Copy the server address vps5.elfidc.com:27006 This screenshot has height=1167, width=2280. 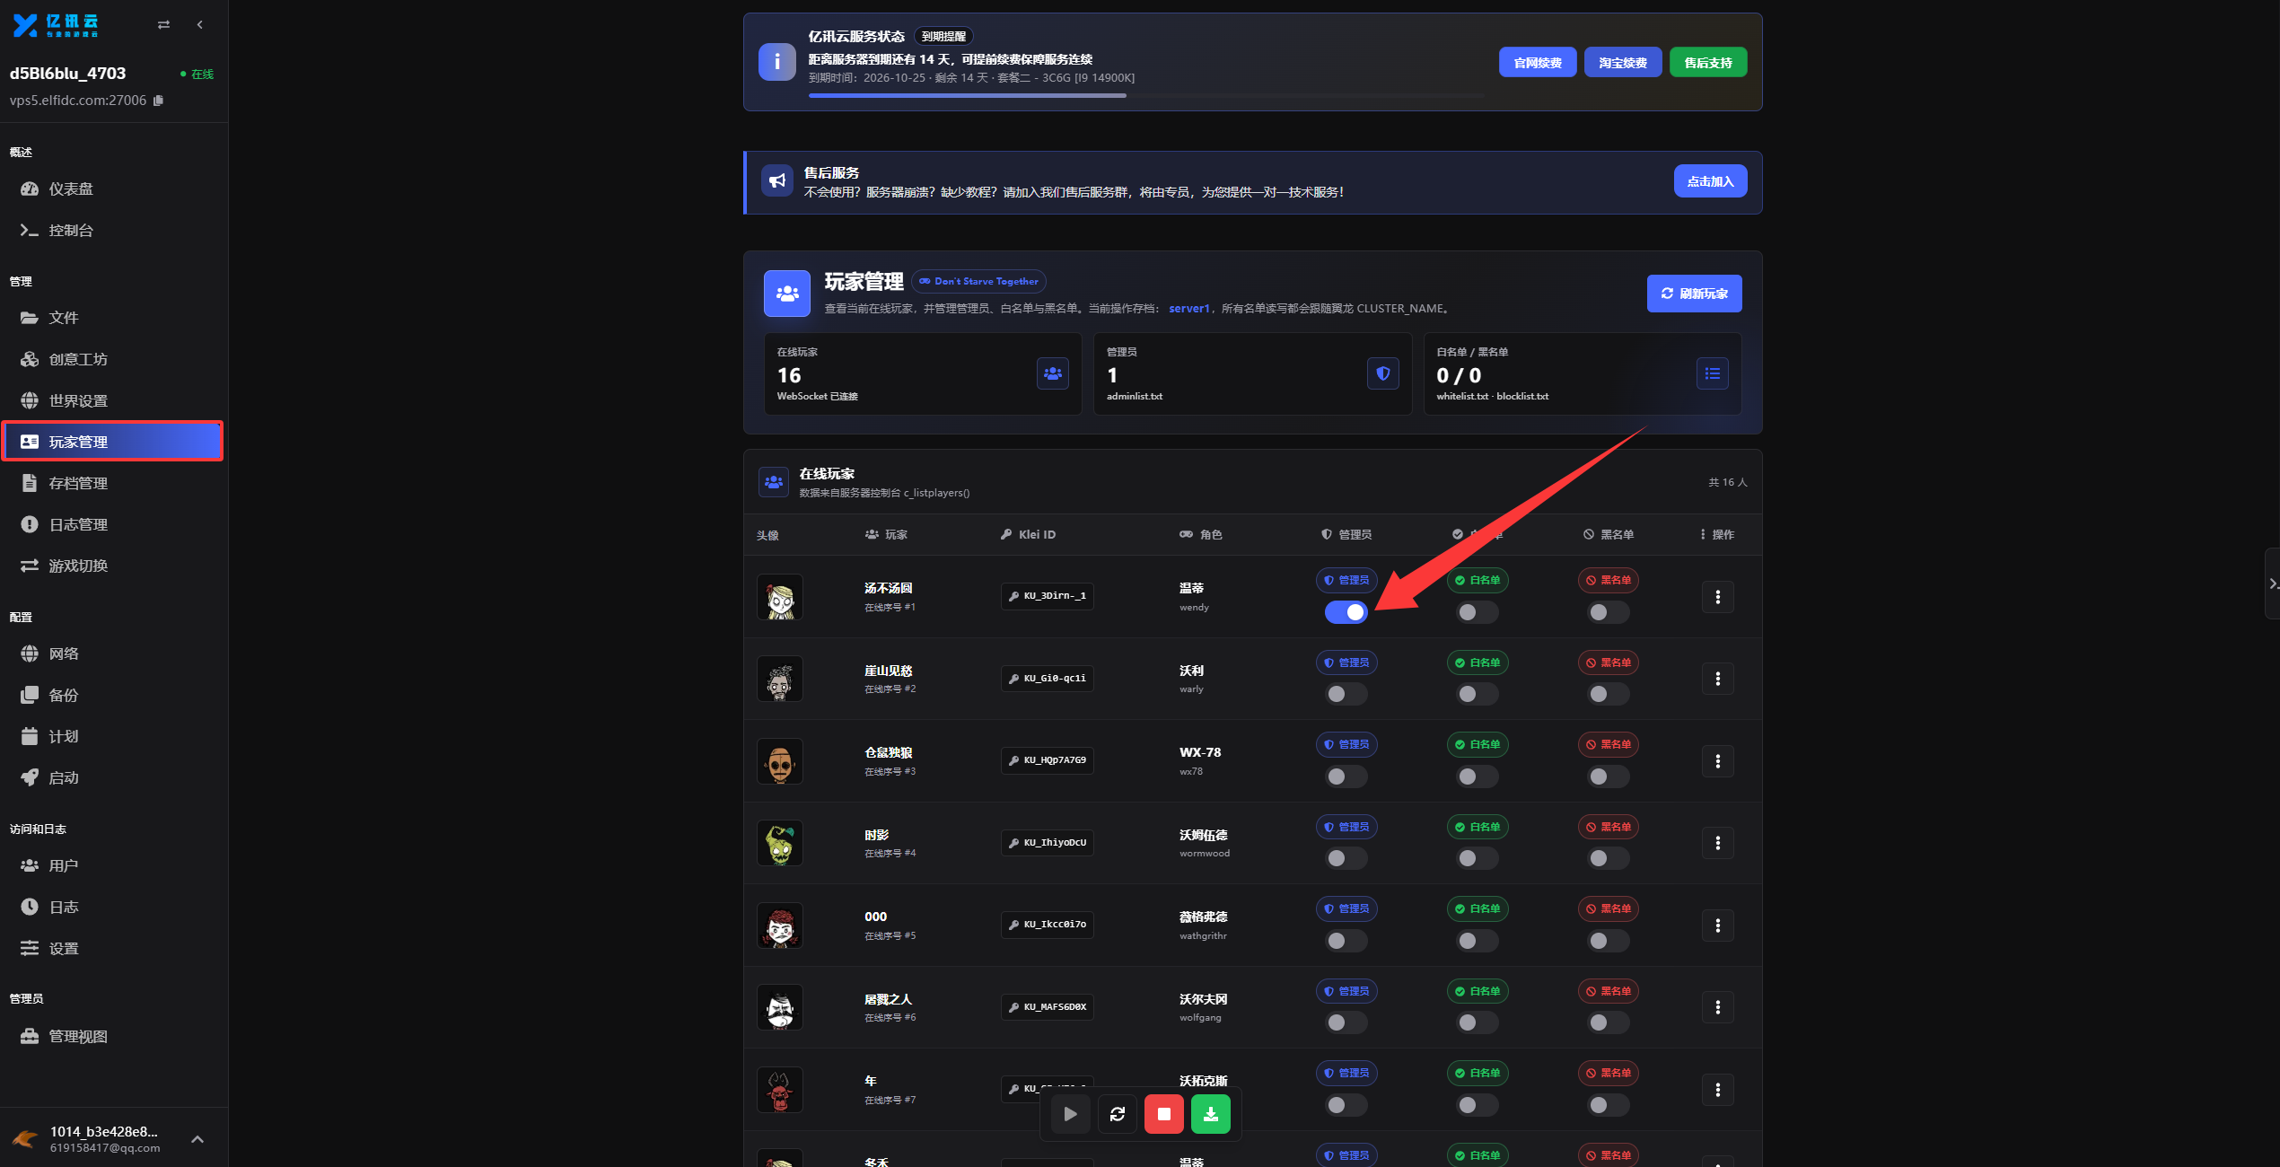click(158, 101)
